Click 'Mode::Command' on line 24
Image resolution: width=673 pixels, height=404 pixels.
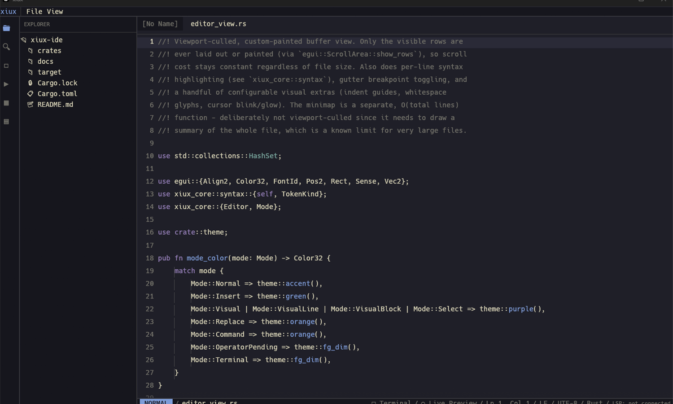pyautogui.click(x=217, y=334)
